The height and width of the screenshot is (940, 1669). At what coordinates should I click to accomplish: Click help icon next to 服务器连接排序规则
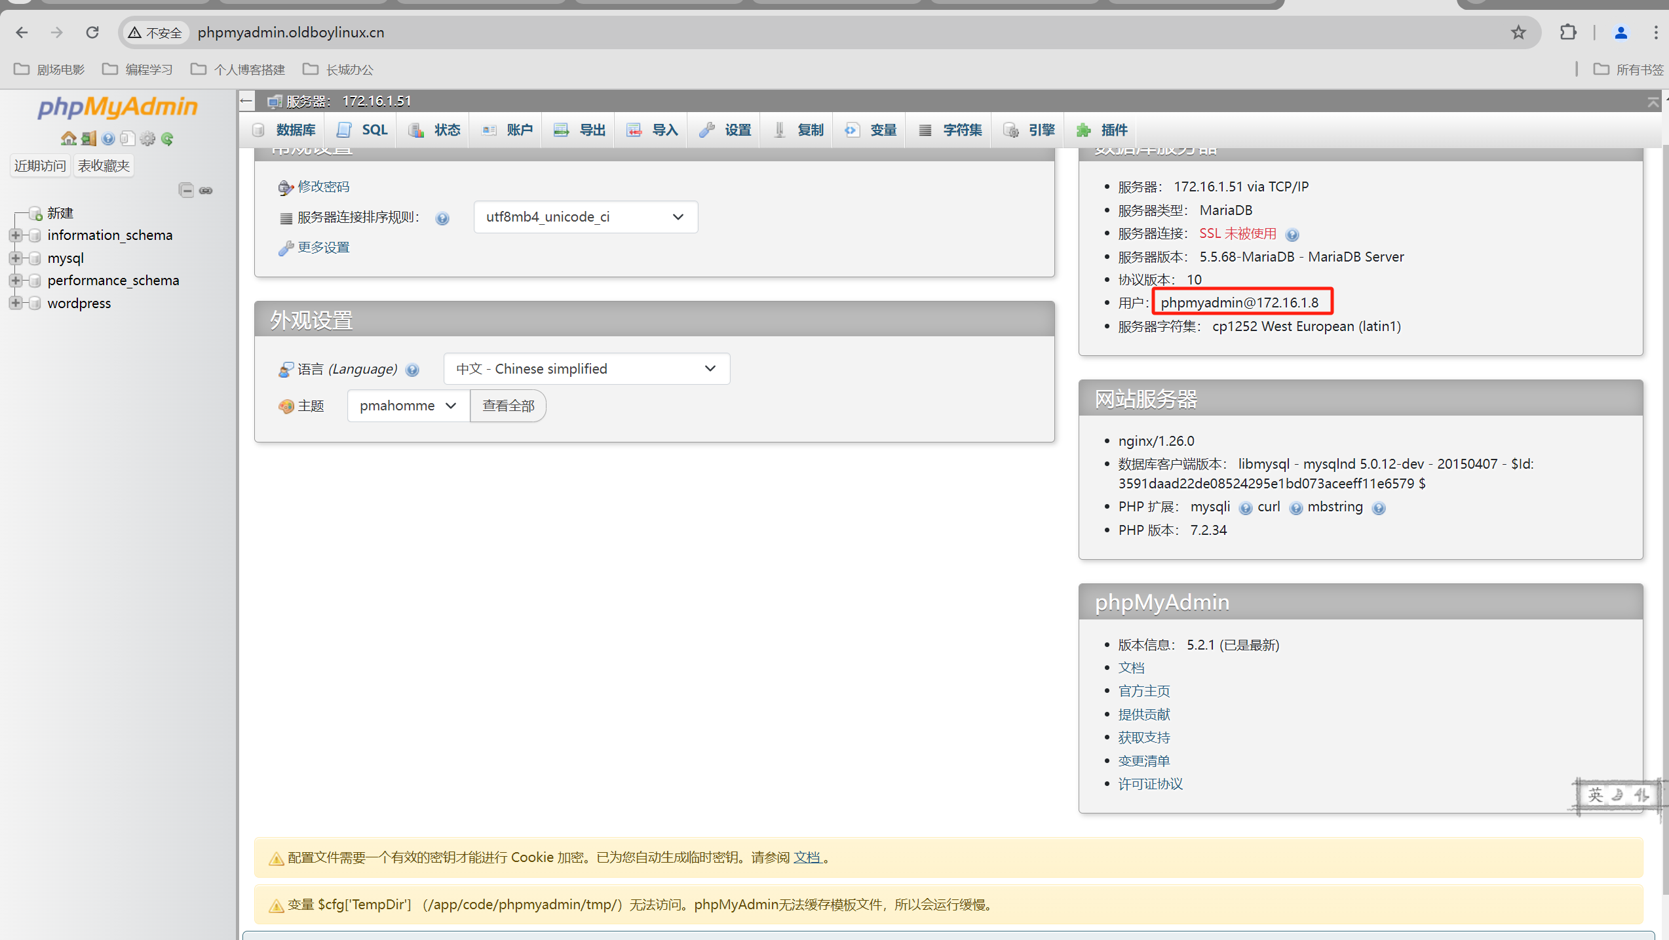click(442, 218)
